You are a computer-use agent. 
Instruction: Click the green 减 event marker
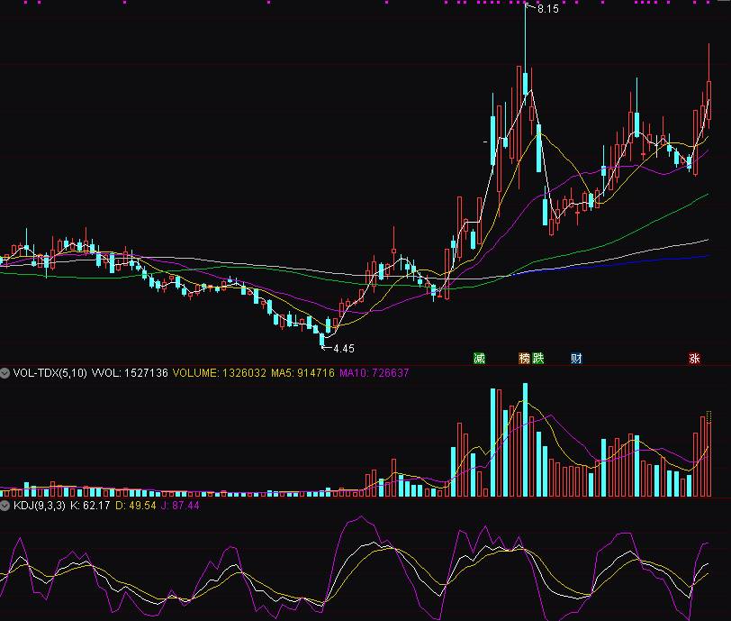[479, 359]
